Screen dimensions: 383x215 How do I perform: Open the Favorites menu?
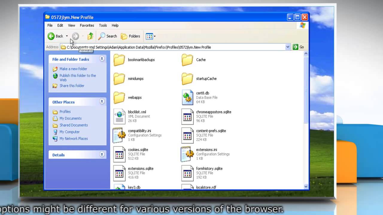tap(87, 25)
